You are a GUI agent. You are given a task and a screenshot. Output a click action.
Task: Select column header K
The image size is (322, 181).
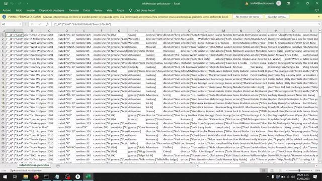(x=189, y=31)
